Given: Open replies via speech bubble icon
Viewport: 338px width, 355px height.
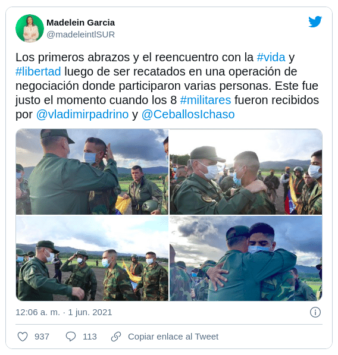Looking at the screenshot, I should (x=71, y=337).
